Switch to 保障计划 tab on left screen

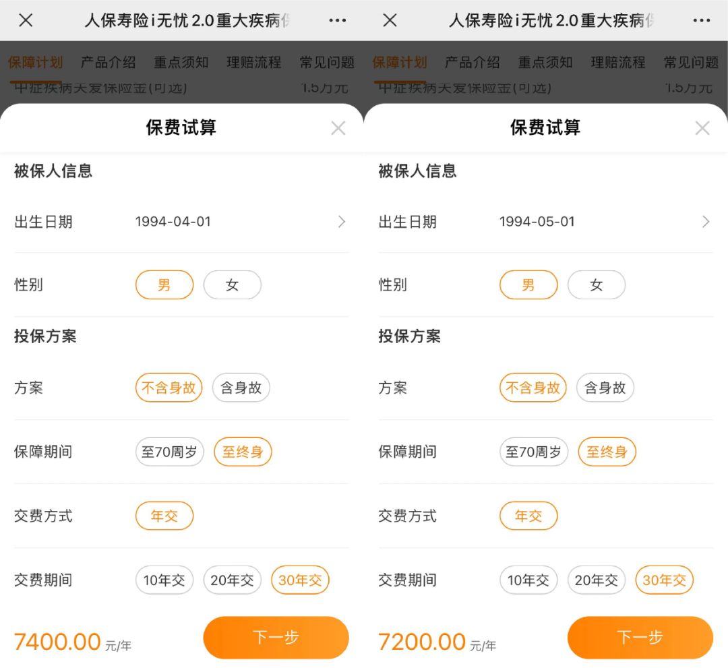coord(35,62)
